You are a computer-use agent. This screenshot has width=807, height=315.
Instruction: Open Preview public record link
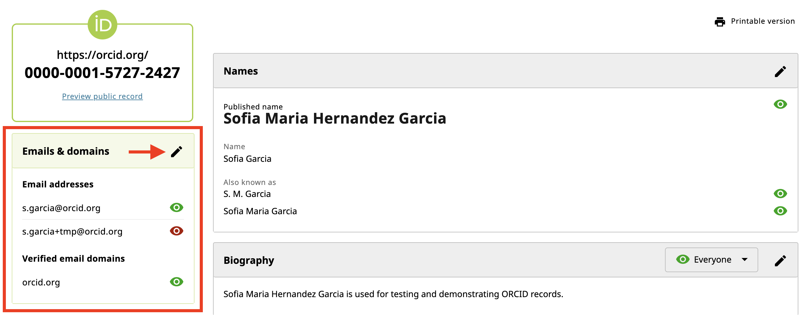coord(102,96)
